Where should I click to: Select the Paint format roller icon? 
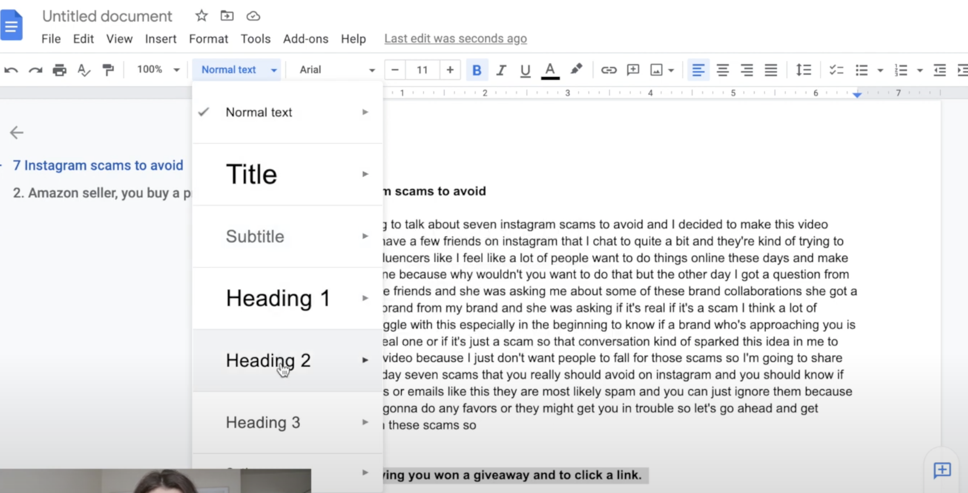(108, 70)
